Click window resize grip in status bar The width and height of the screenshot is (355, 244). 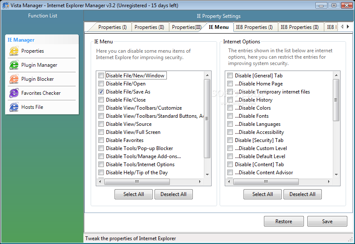pos(351,239)
